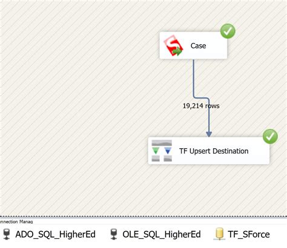Click the blue down arrow in Upsert icon
Viewport: 287px width, 248px height.
[x=168, y=151]
